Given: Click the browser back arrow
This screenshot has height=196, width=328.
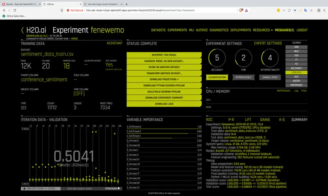Looking at the screenshot, I should [4, 10].
